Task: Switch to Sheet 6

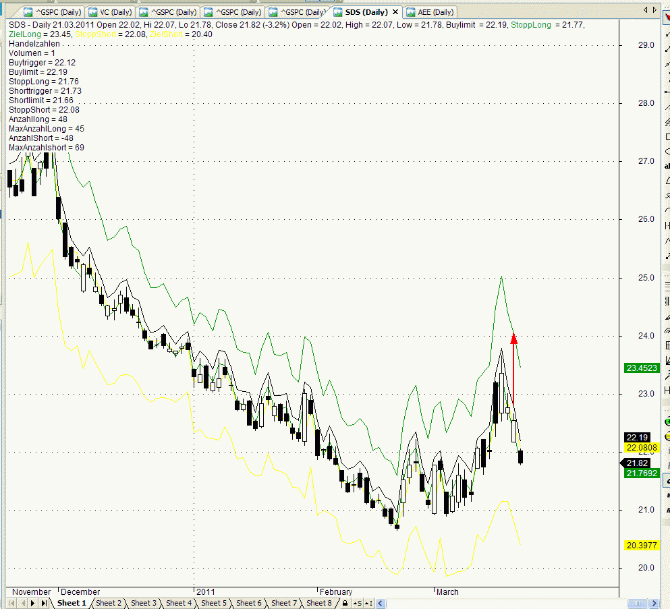Action: pyautogui.click(x=249, y=603)
